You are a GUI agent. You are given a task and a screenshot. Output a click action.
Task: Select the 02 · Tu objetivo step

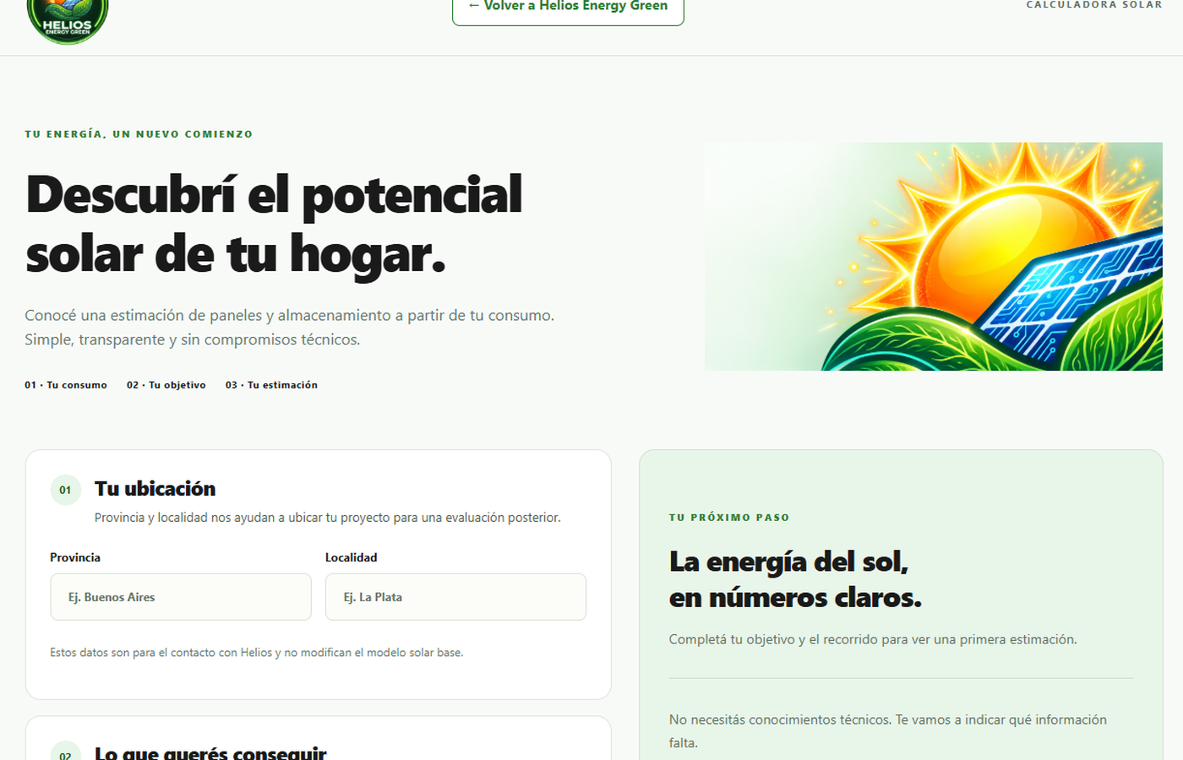coord(166,385)
